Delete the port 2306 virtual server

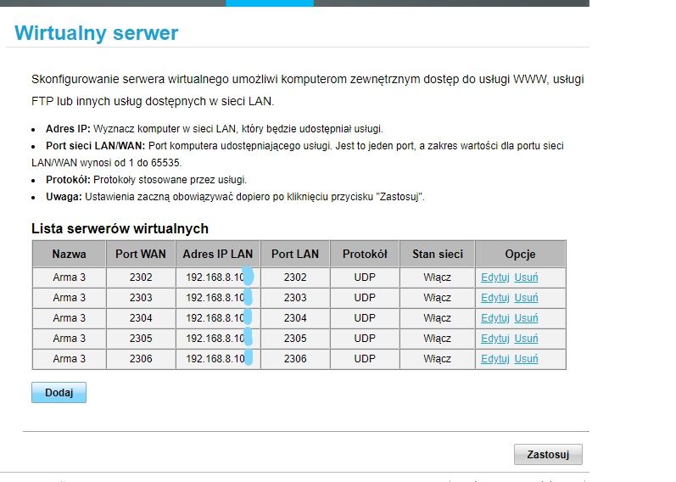click(x=526, y=359)
